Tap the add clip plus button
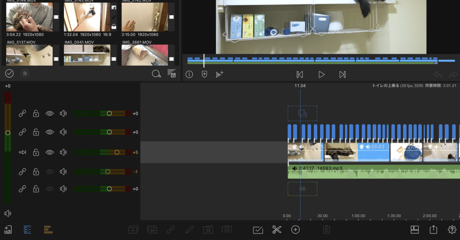460x240 pixels. 295,230
